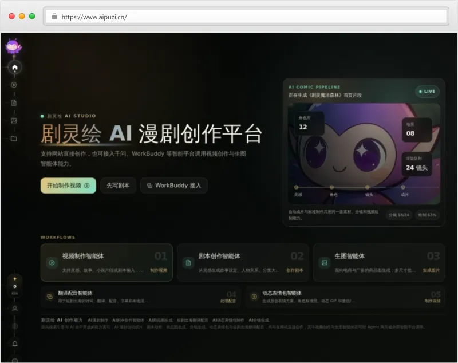The width and height of the screenshot is (458, 363).
Task: Open video section via sidebar play icon
Action: [x=14, y=85]
